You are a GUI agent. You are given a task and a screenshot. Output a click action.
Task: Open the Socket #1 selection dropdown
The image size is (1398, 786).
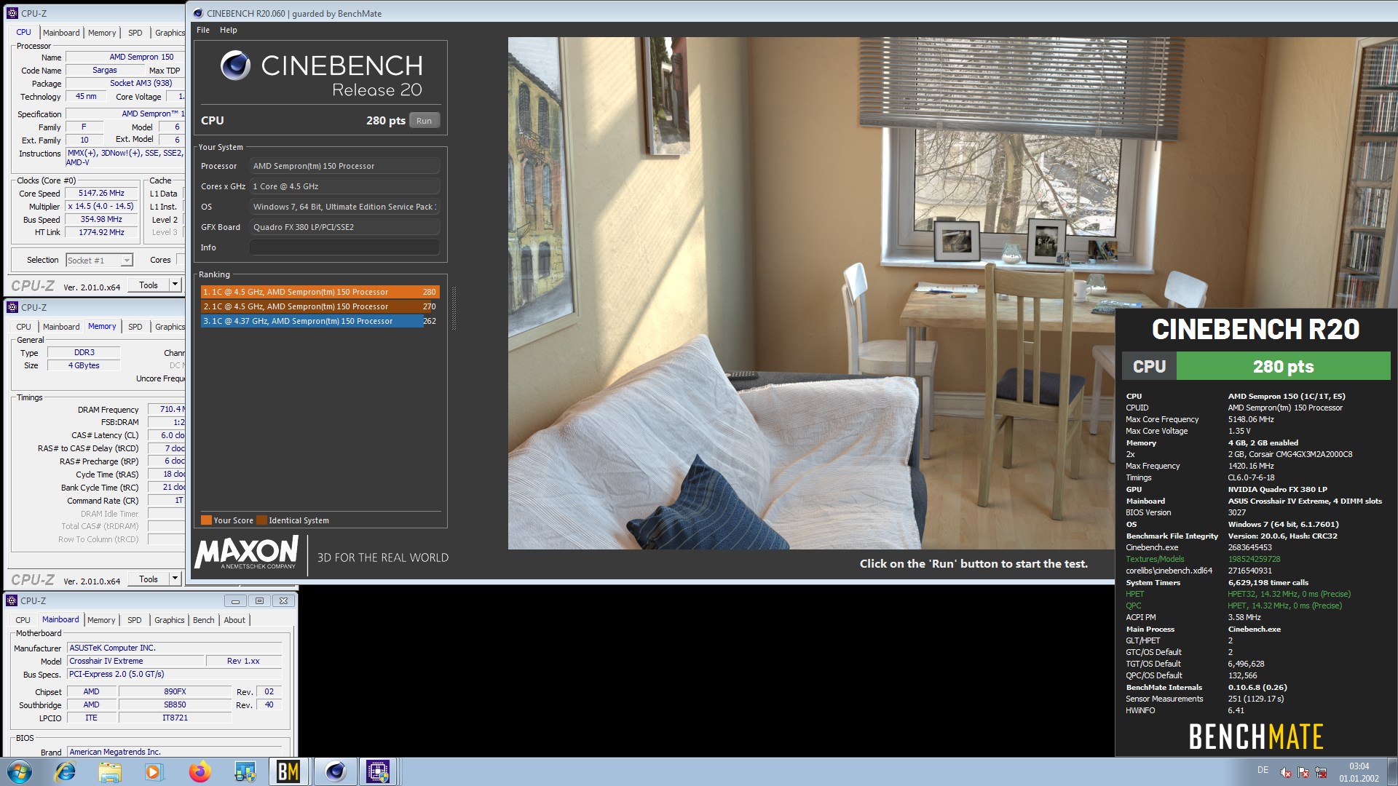pyautogui.click(x=99, y=261)
